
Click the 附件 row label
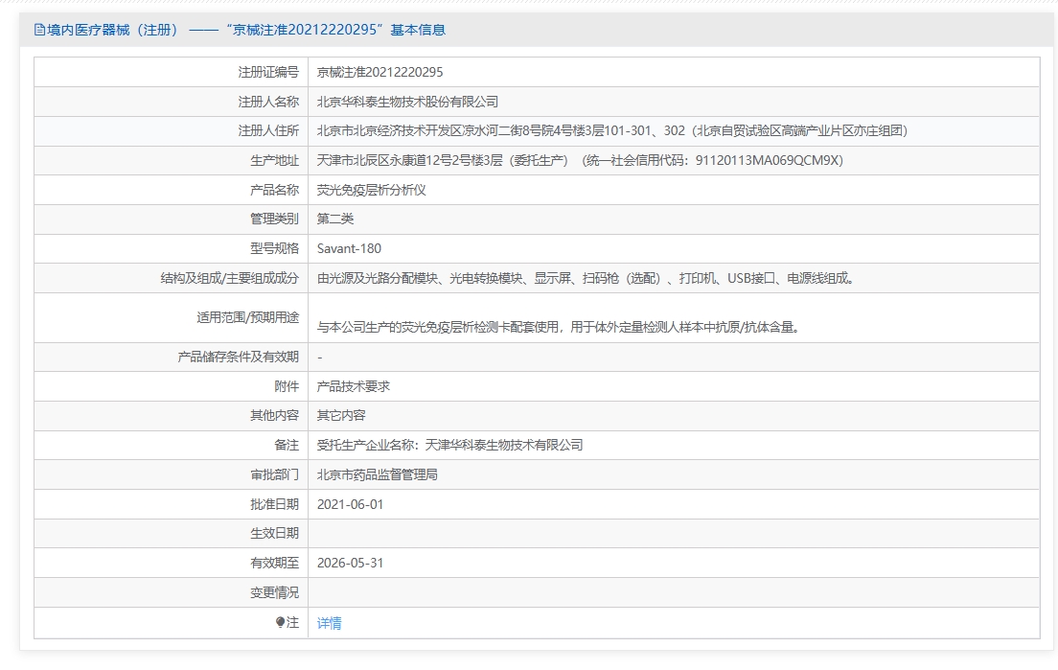click(x=287, y=386)
